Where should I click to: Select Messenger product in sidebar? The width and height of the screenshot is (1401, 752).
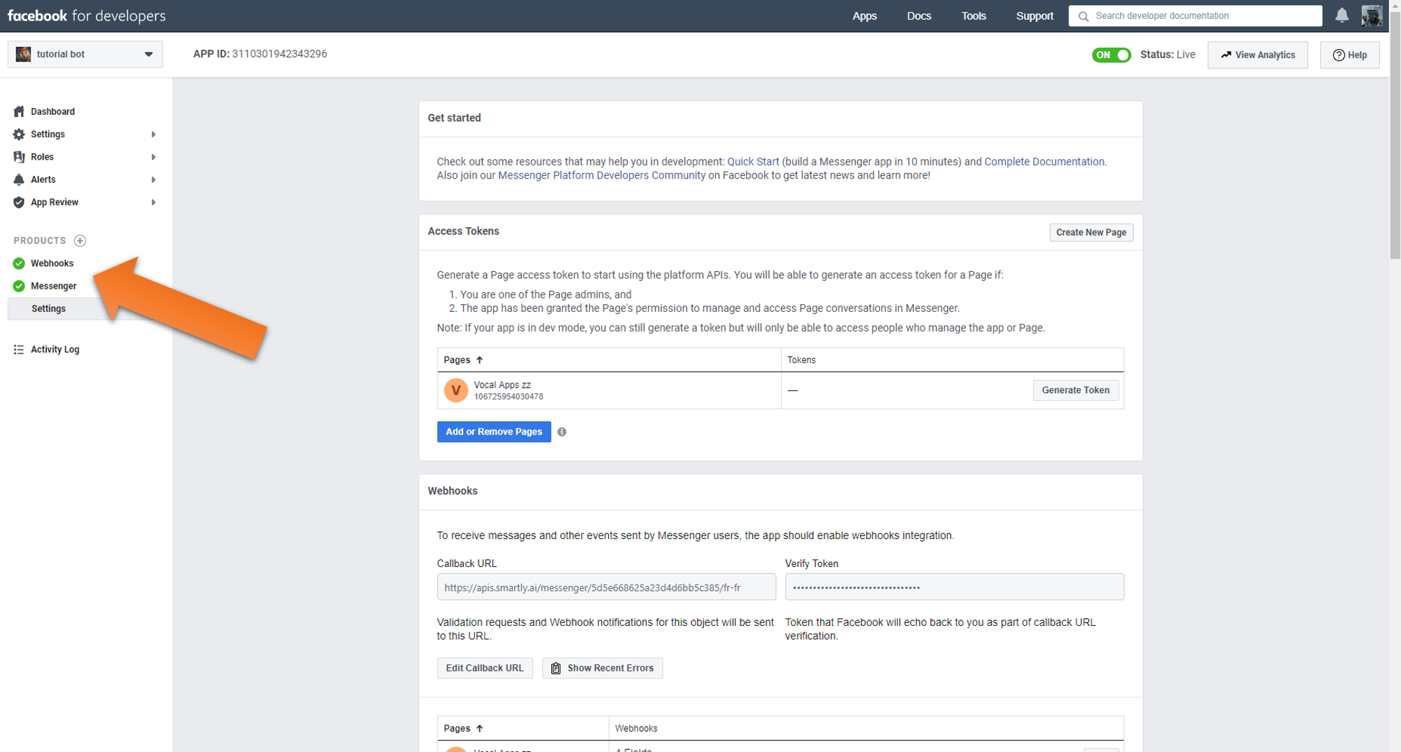click(x=53, y=286)
